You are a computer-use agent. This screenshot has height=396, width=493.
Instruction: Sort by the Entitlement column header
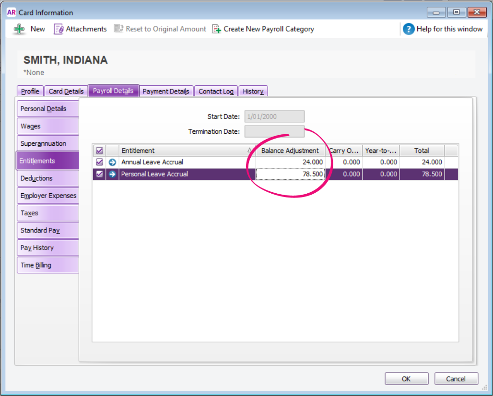[187, 151]
